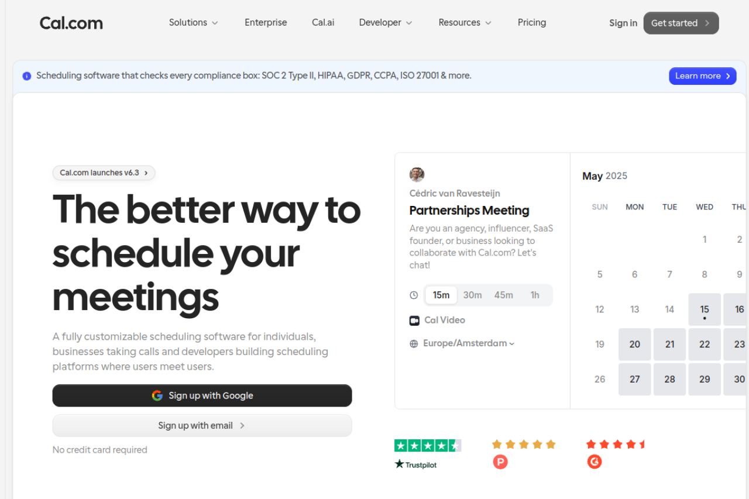Pick May 21 on the calendar
Image resolution: width=749 pixels, height=499 pixels.
669,345
